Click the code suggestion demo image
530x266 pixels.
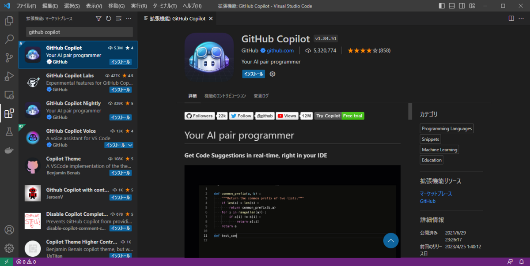point(292,211)
